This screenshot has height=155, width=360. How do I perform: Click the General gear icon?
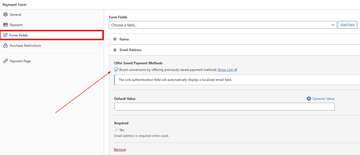click(5, 14)
